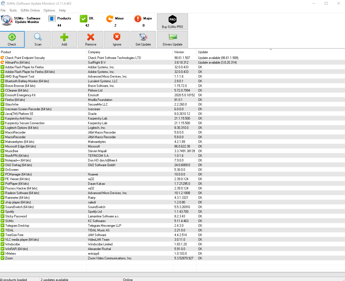Viewport: 345px width, 281px height.
Task: Click the red X Remove button
Action: click(x=90, y=39)
